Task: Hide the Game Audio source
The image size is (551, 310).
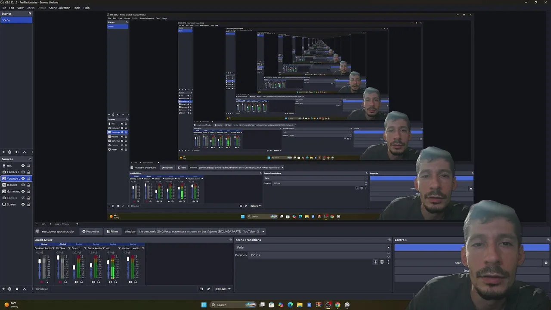Action: [x=23, y=192]
